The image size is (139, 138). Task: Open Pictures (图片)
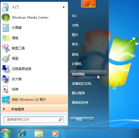coord(75,35)
